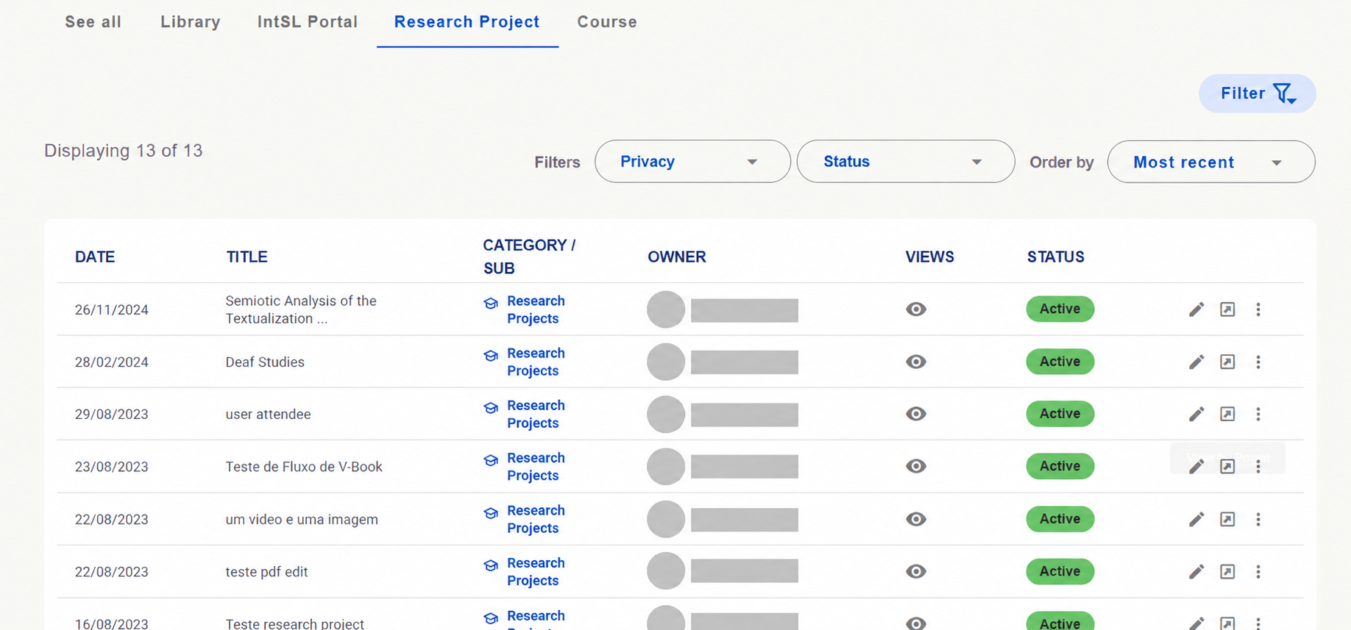Open Semiotic Analysis project in new window icon
The height and width of the screenshot is (630, 1351).
point(1227,309)
